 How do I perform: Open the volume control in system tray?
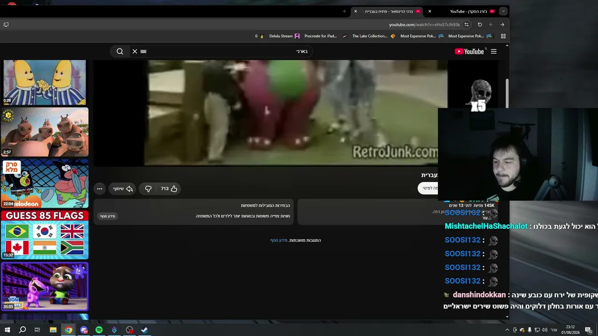pos(544,330)
